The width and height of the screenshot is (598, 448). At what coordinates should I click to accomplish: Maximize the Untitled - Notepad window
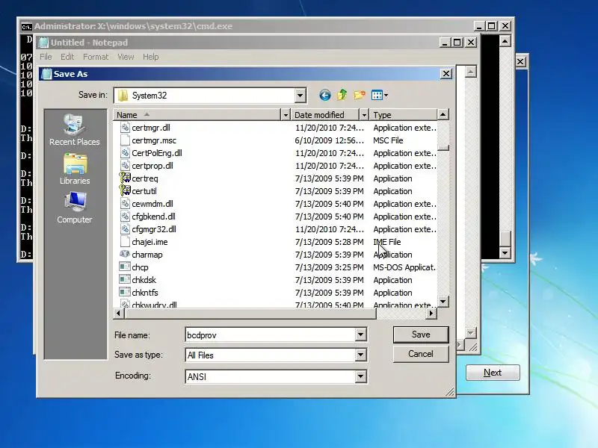pyautogui.click(x=457, y=43)
